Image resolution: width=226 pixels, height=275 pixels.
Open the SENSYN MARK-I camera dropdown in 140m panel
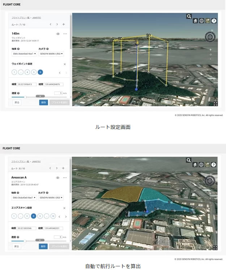[x=51, y=54]
